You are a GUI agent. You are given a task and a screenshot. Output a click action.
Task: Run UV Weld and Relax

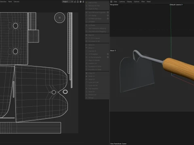point(96,19)
